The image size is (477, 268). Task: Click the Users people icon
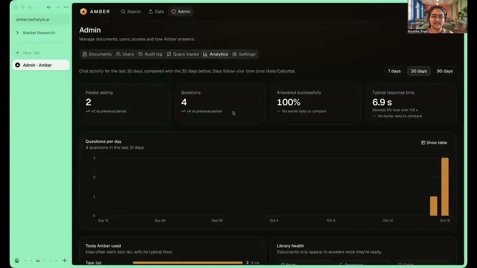click(118, 54)
